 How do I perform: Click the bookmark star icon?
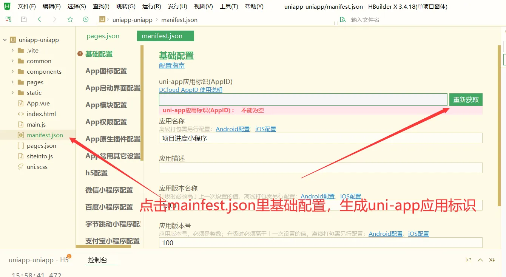click(70, 19)
